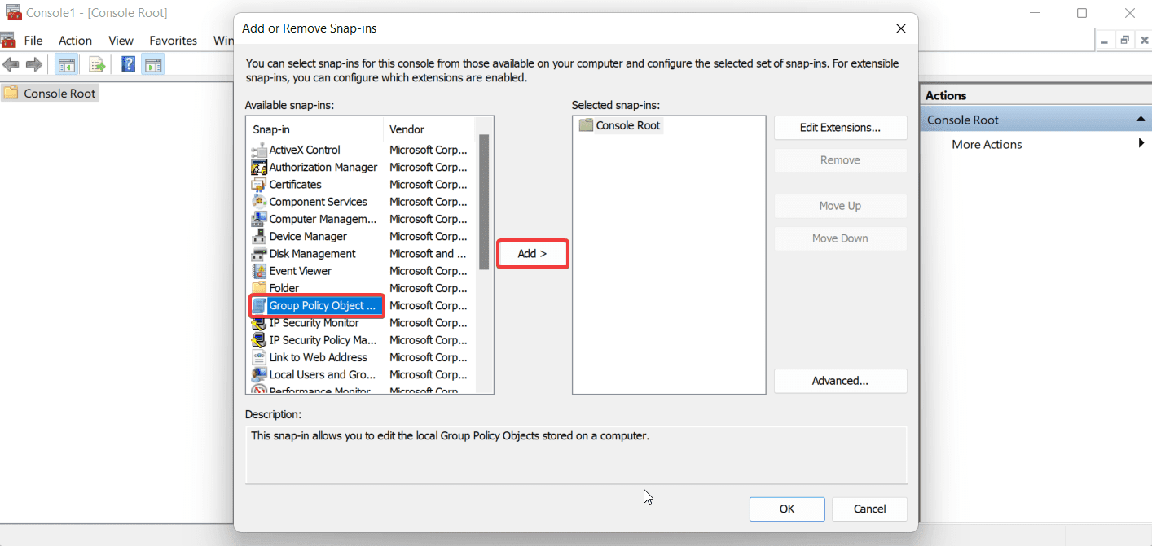Click the MMC app icon in the title bar
The image size is (1152, 546).
(x=12, y=12)
